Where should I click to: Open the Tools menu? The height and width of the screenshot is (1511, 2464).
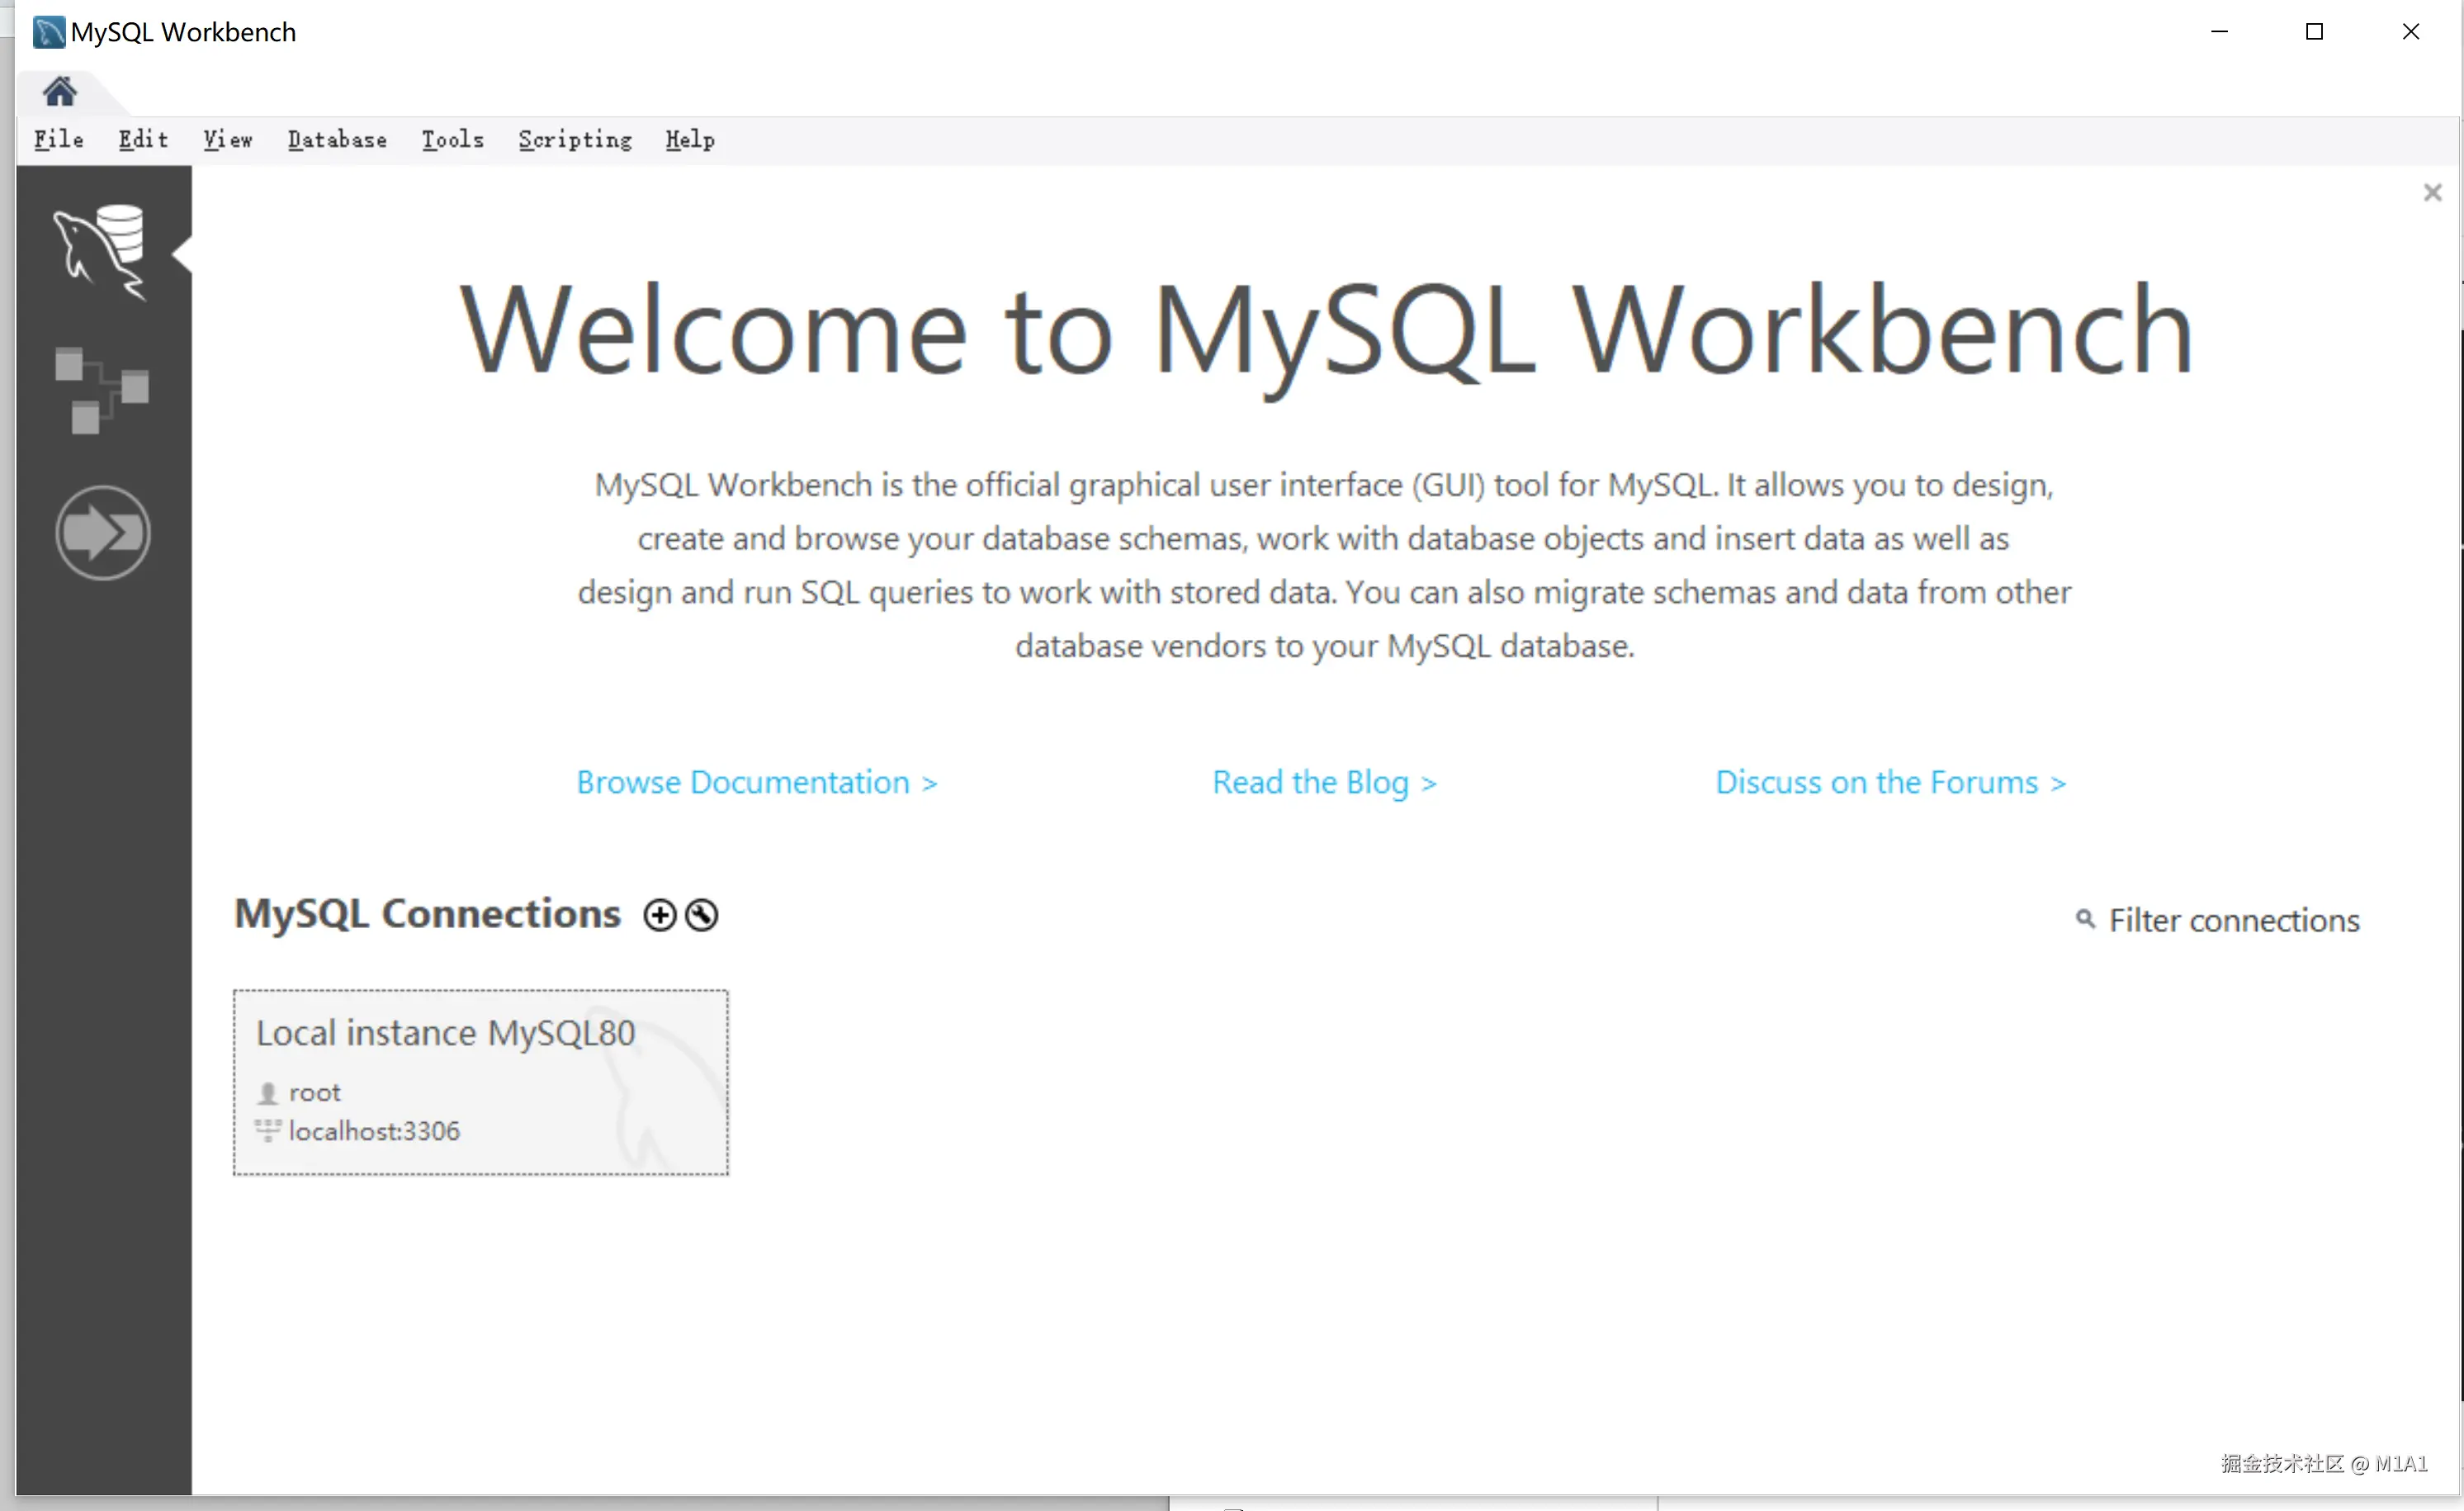click(452, 140)
